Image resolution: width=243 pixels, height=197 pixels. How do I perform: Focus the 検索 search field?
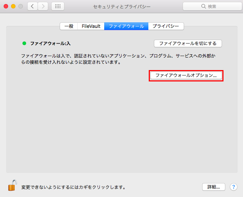click(212, 6)
